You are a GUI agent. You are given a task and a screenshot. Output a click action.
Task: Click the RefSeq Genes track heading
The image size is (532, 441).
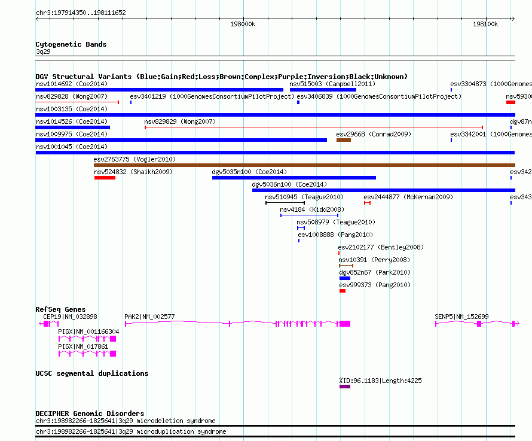(x=60, y=309)
